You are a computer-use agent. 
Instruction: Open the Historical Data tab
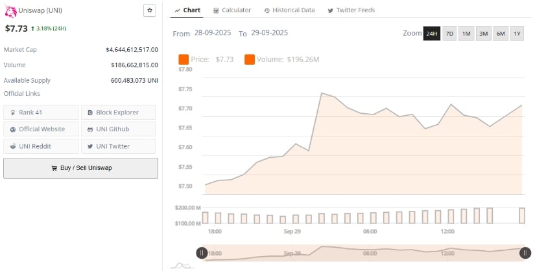tap(289, 10)
